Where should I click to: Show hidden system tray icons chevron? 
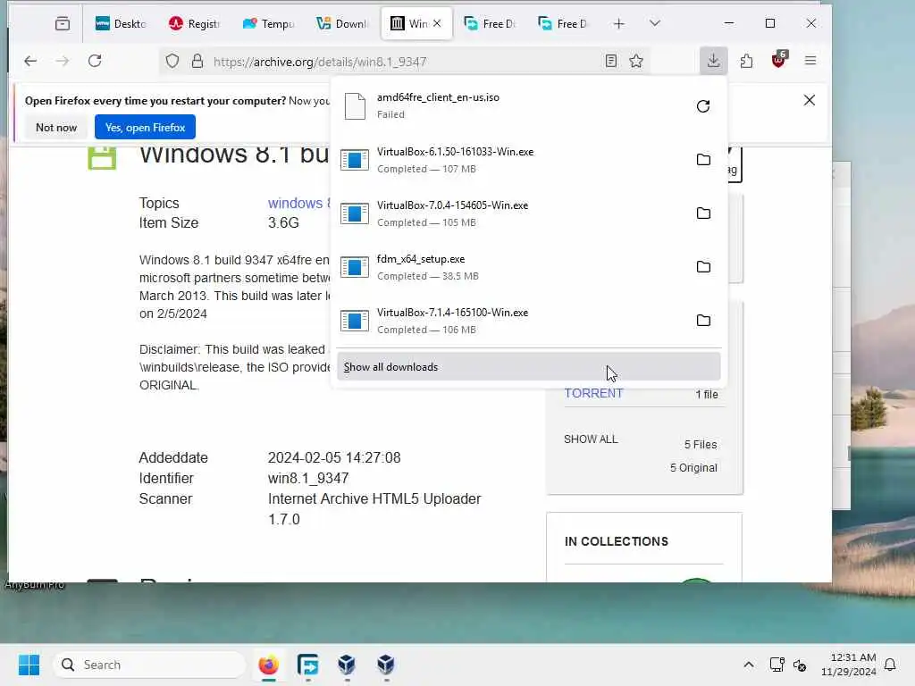(749, 665)
